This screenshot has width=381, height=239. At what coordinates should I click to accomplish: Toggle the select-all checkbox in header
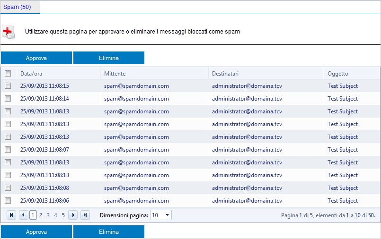8,73
